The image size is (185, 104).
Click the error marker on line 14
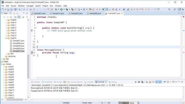click(x=32, y=53)
